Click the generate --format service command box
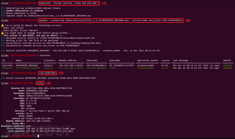The height and width of the screenshot is (139, 235). 69,3
